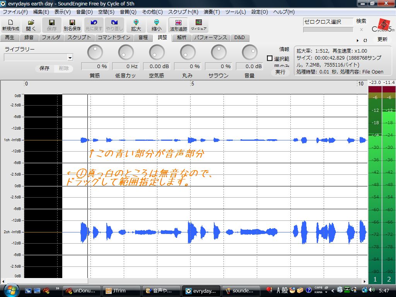Image resolution: width=396 pixels, height=297 pixels.
Task: Switch to the スクリプト tab
Action: pos(79,38)
